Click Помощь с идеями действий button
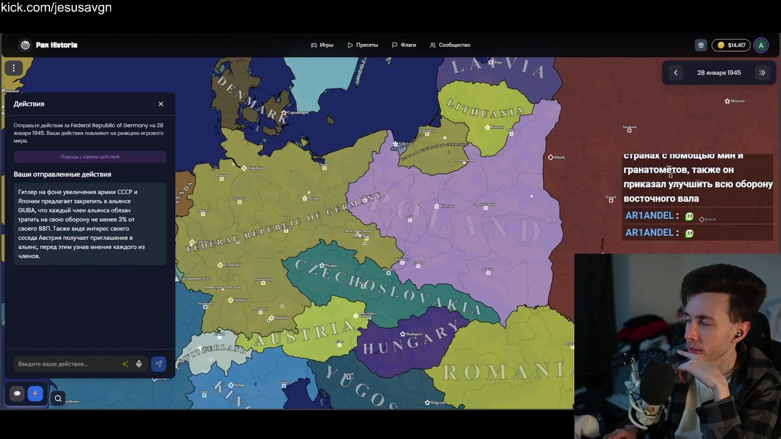This screenshot has width=781, height=439. coord(90,157)
